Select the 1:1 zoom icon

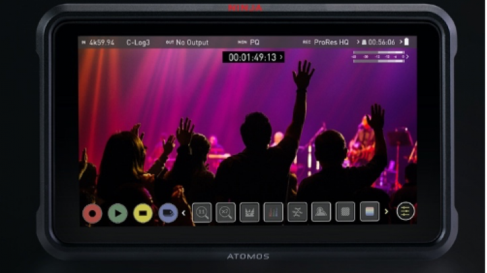coord(202,212)
